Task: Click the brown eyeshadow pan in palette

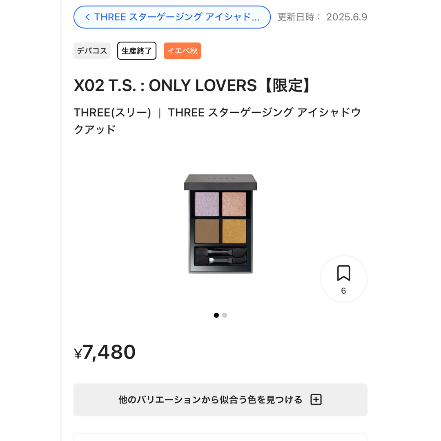Action: click(x=207, y=231)
